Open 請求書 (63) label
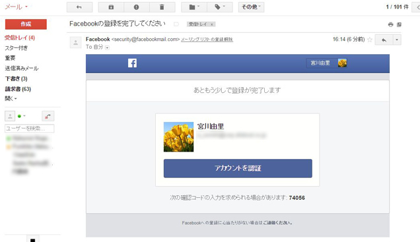420x242 pixels. tap(18, 89)
